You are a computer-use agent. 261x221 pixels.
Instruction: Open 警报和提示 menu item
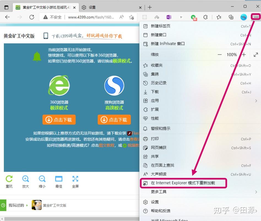(x=200, y=129)
